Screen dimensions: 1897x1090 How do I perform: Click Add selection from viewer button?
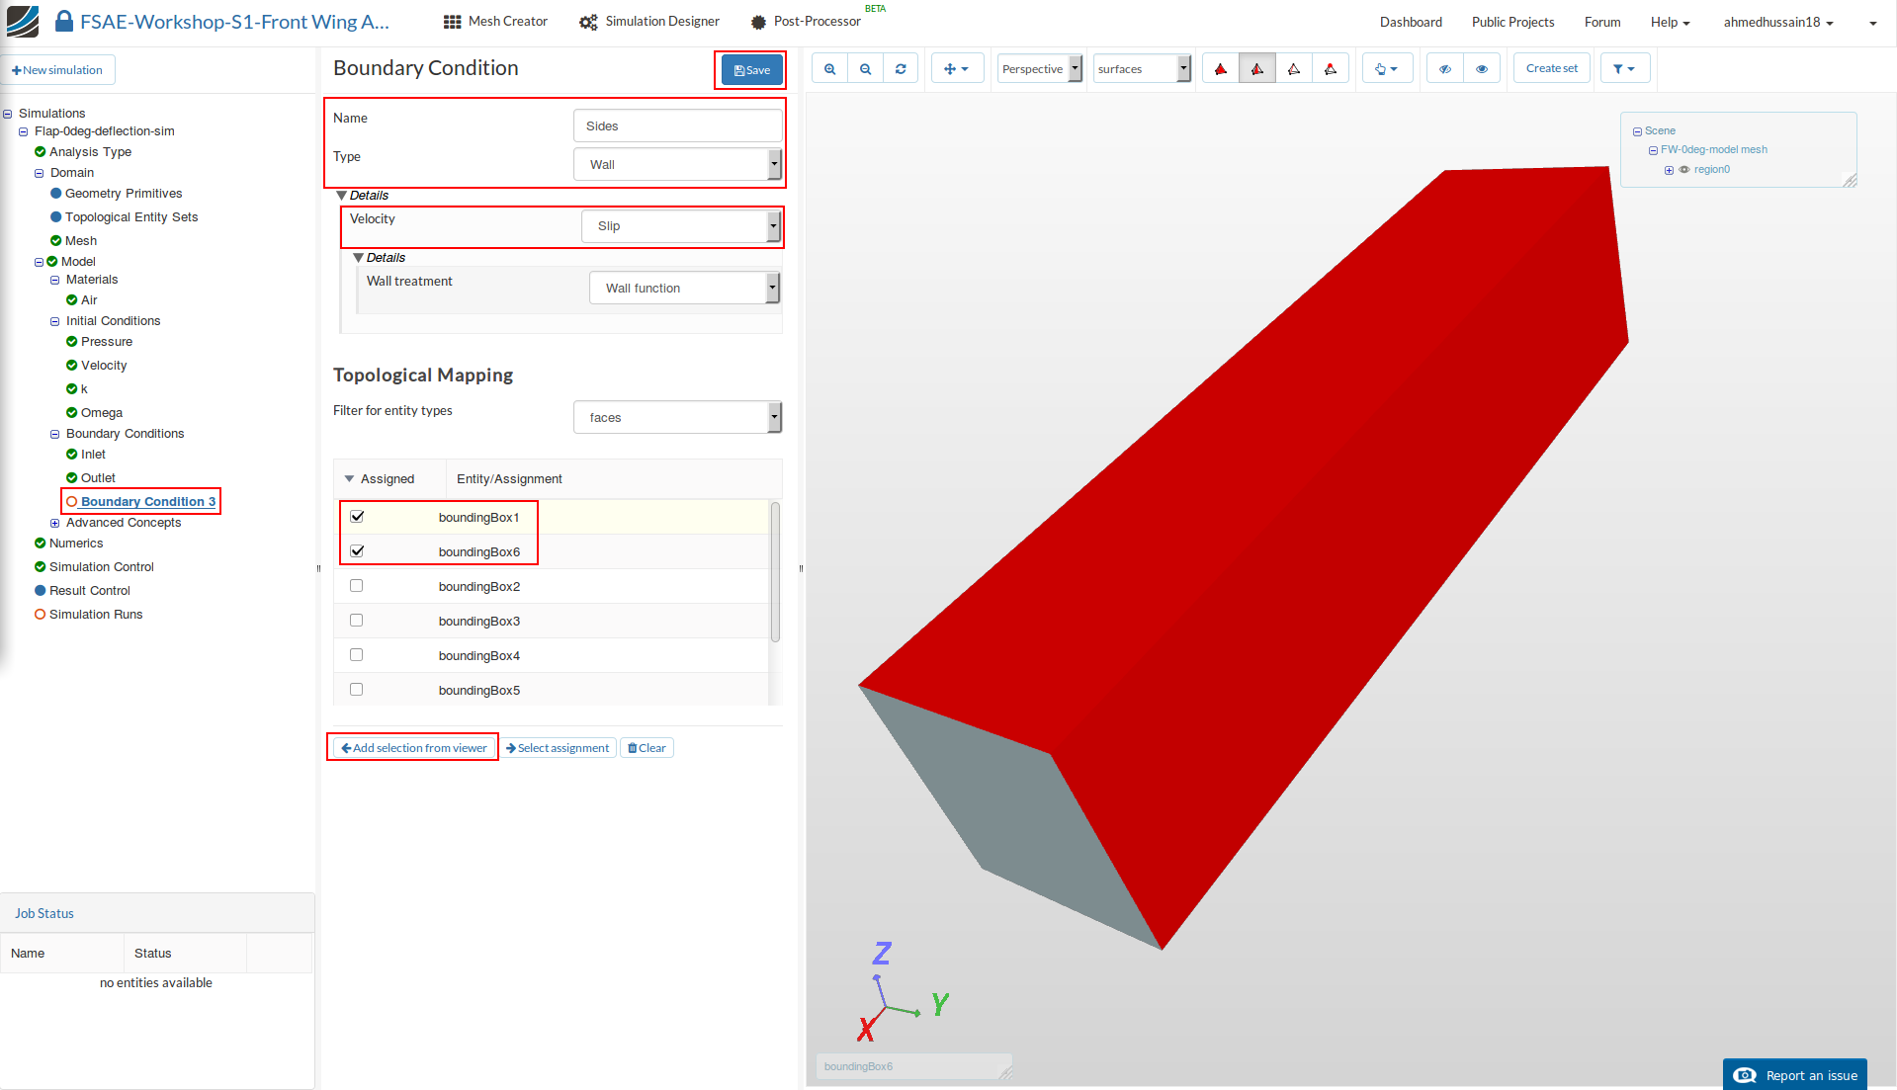point(413,748)
